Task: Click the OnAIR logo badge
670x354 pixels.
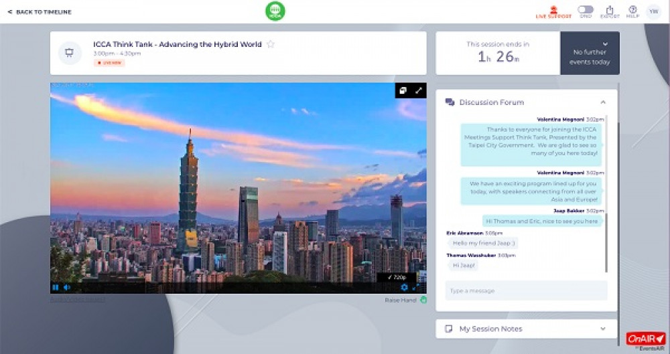Action: [x=646, y=339]
